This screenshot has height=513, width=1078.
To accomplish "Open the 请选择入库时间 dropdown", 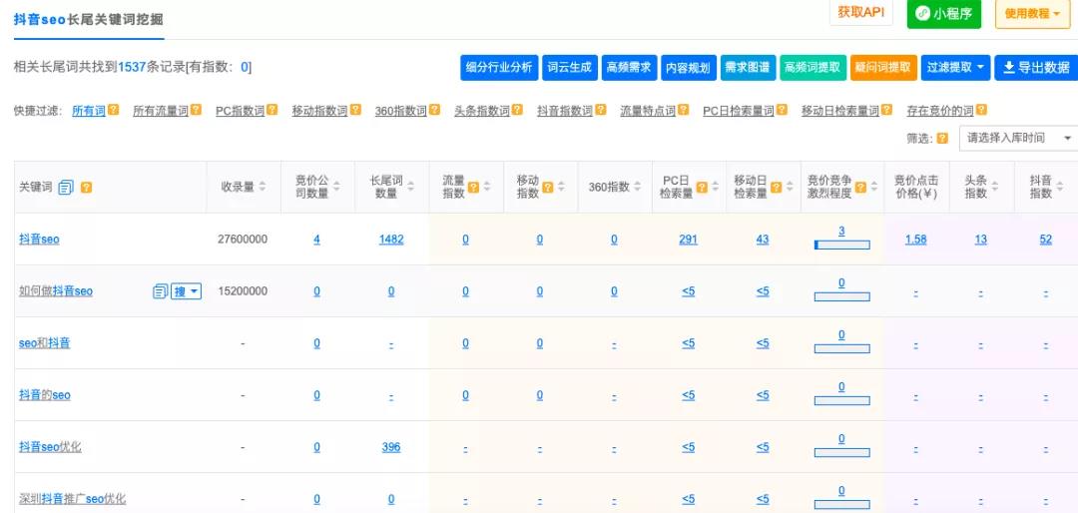I will pyautogui.click(x=1018, y=138).
